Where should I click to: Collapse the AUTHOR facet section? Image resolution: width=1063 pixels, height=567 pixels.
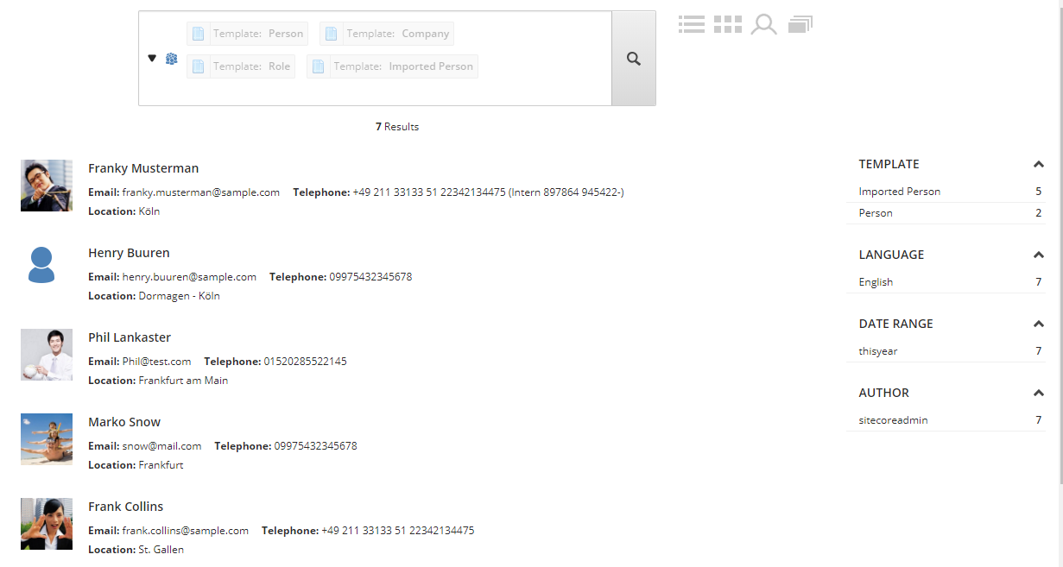click(x=1038, y=393)
